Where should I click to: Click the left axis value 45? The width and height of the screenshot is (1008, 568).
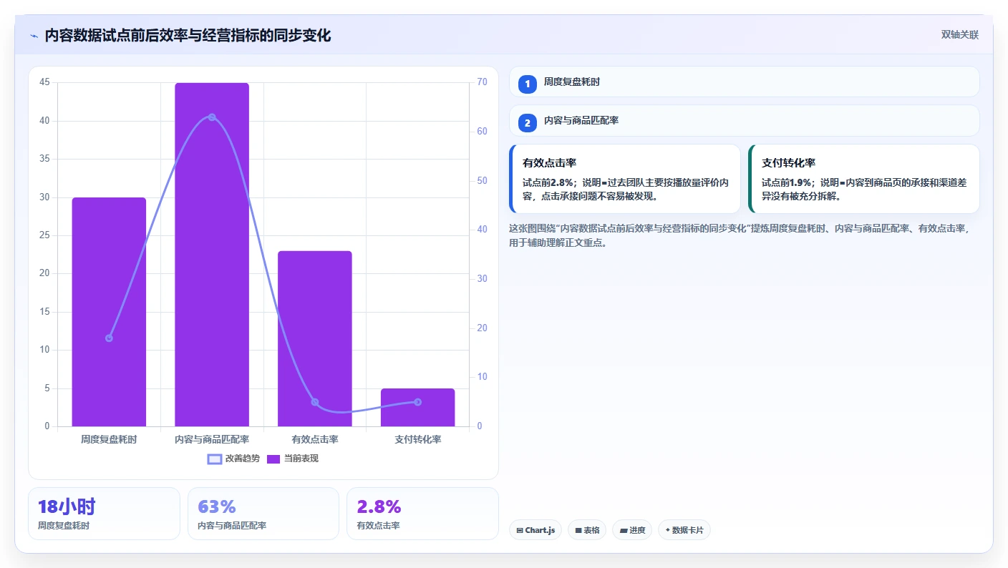coord(45,83)
